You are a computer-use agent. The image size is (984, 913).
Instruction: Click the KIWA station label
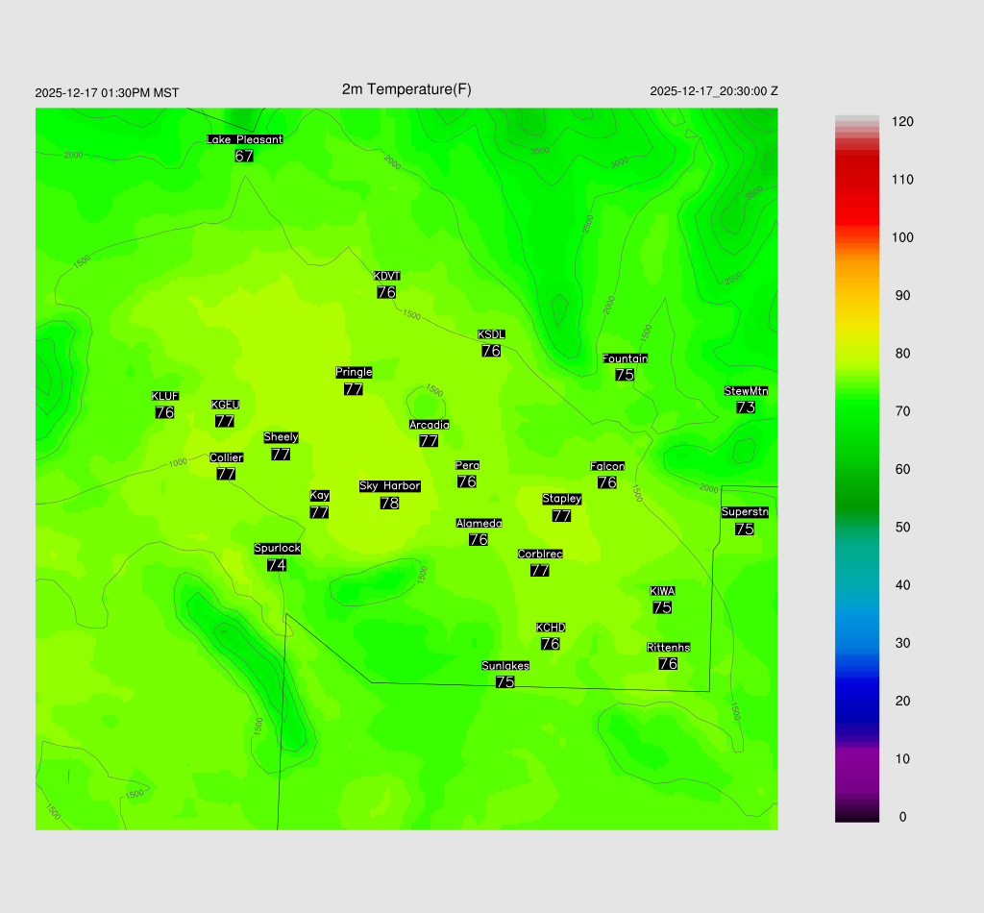pyautogui.click(x=662, y=591)
